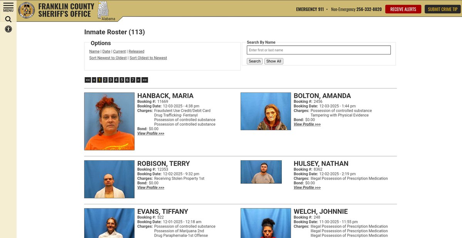Viewport: 462px width, 238px height.
Task: Click the Tampering with Physical Evidence charge
Action: click(x=340, y=115)
